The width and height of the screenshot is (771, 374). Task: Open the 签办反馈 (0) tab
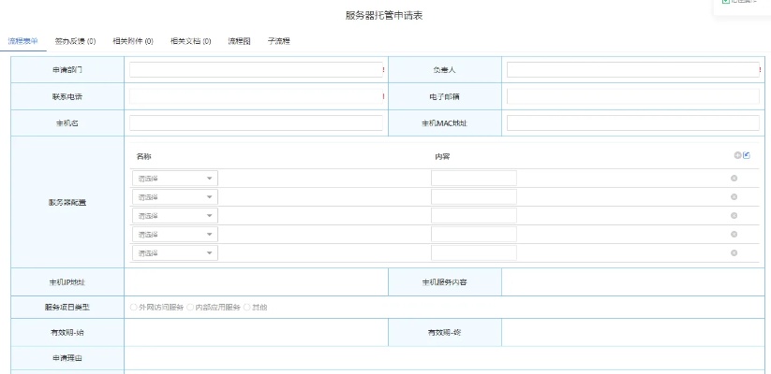(75, 41)
